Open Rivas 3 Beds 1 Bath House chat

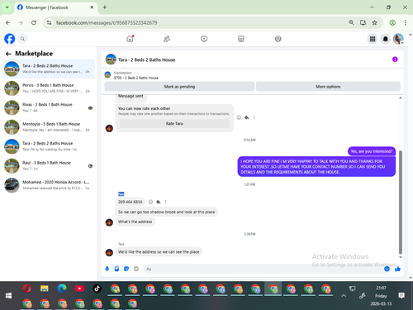49,107
